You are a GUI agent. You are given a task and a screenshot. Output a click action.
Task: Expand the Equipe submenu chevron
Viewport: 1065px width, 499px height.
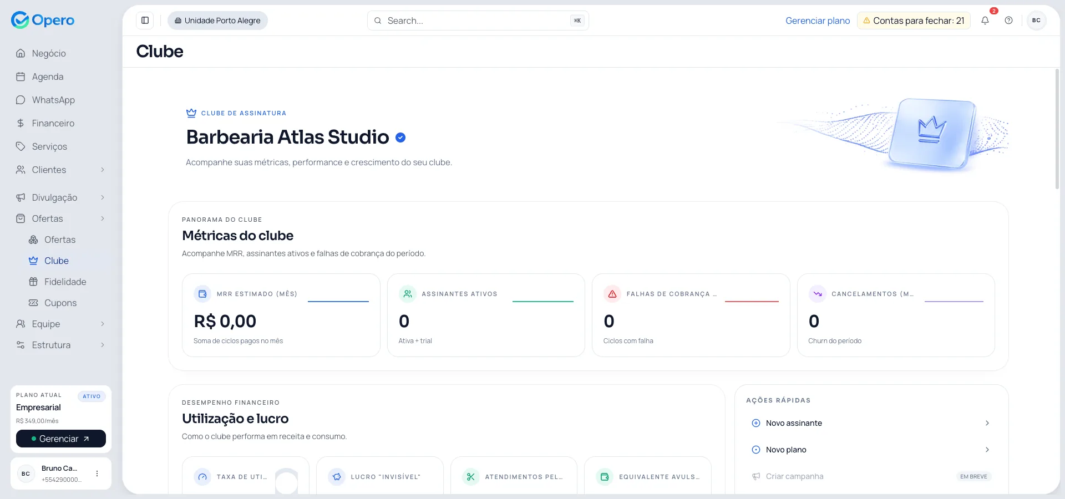point(103,324)
